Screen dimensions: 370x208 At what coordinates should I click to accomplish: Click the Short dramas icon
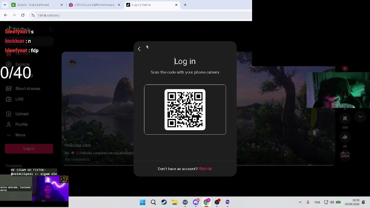pyautogui.click(x=9, y=89)
